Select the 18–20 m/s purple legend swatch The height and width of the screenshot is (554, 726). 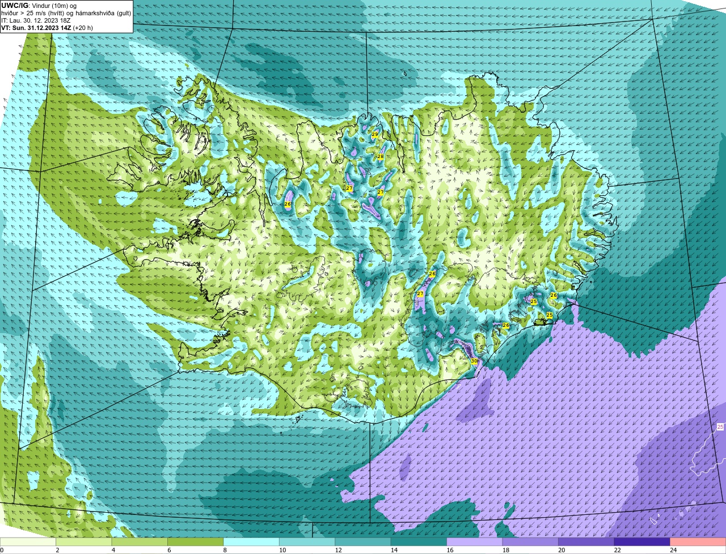pyautogui.click(x=531, y=542)
